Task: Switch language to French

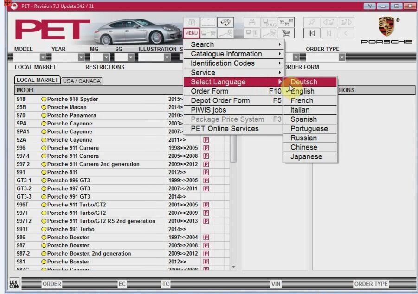Action: click(310, 100)
